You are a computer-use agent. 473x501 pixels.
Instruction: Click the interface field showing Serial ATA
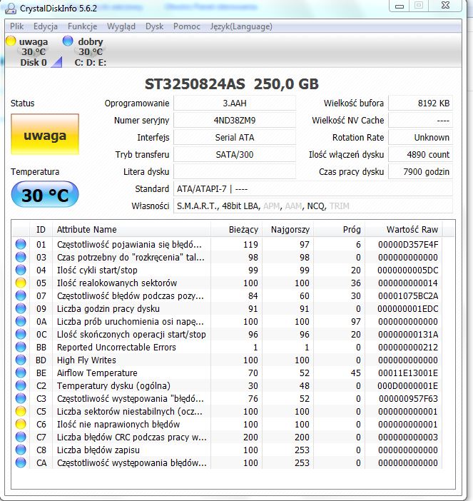pos(235,138)
